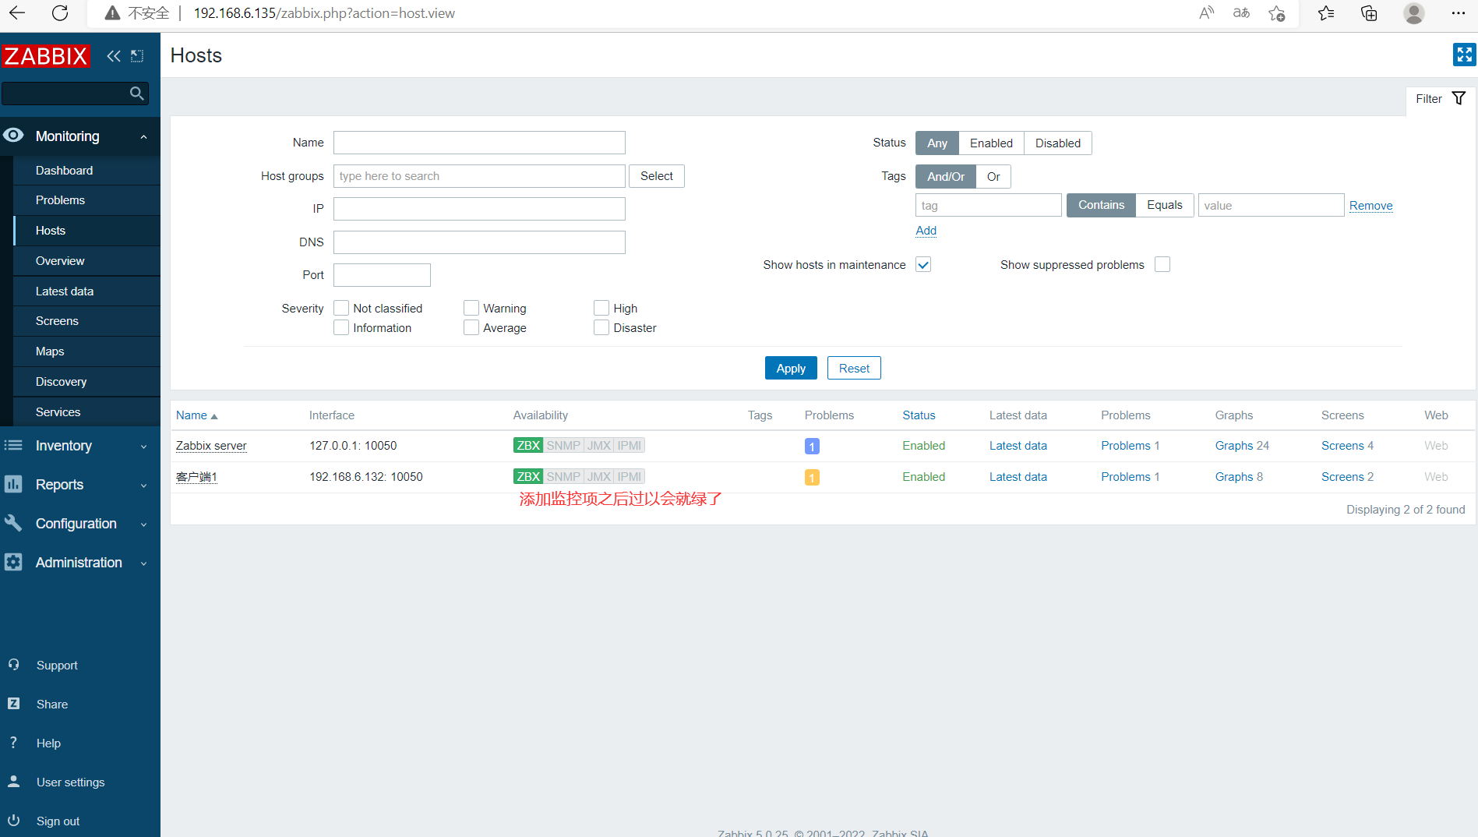Click the Monitoring eye icon
The image size is (1478, 837).
pos(13,136)
